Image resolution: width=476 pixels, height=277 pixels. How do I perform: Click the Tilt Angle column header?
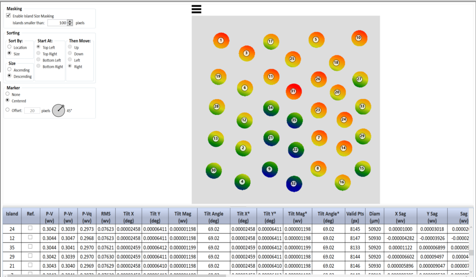[213, 216]
